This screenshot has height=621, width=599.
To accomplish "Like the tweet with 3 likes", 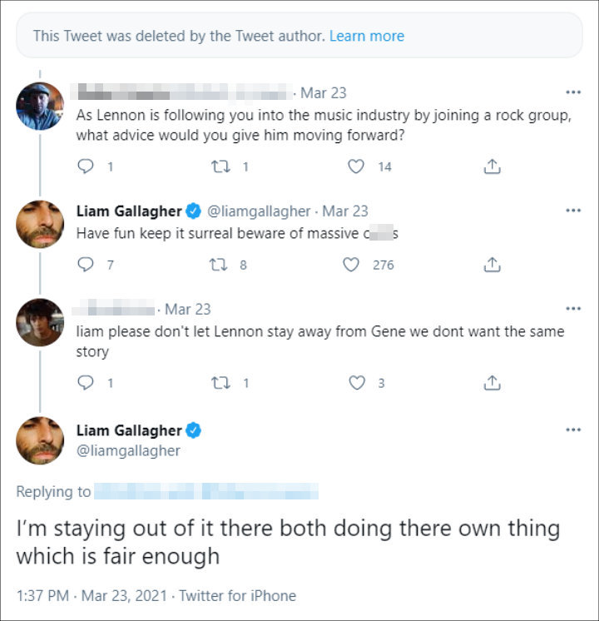I will click(x=357, y=383).
